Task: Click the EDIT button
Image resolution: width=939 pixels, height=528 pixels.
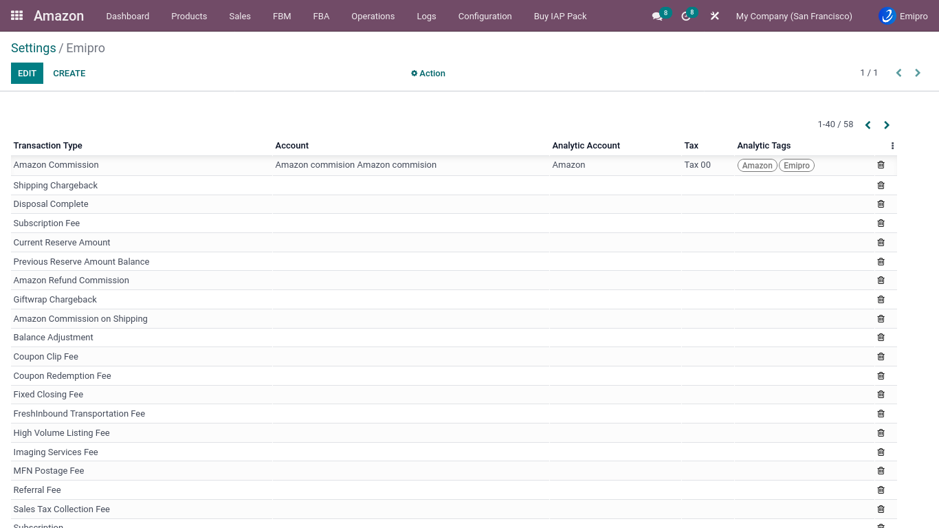Action: (27, 74)
